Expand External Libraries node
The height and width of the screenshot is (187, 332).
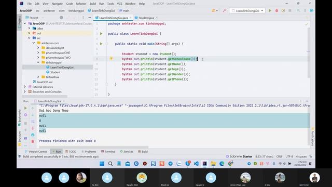coord(25,87)
